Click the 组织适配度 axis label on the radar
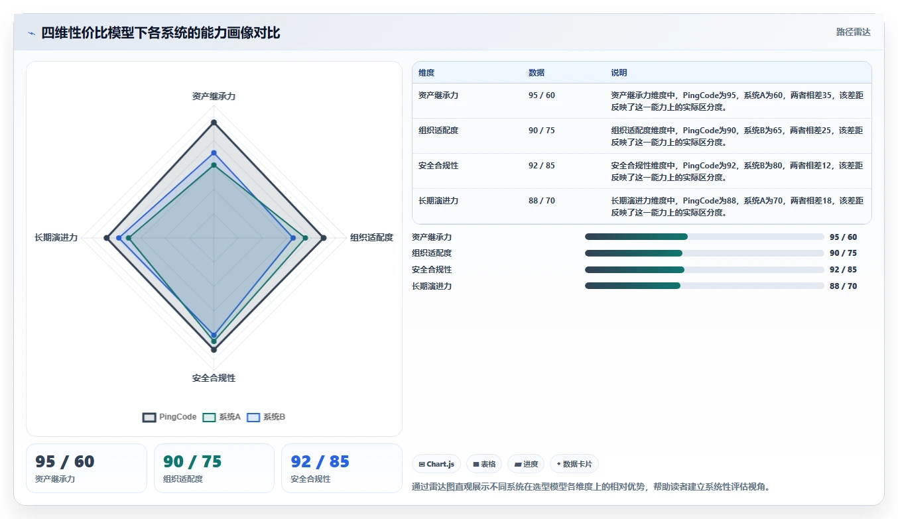The image size is (898, 519). pyautogui.click(x=371, y=237)
